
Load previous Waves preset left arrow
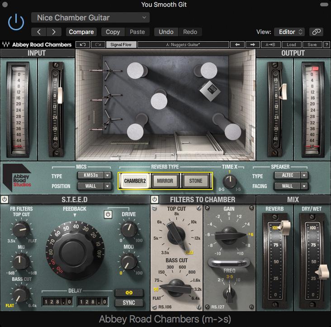coord(237,44)
